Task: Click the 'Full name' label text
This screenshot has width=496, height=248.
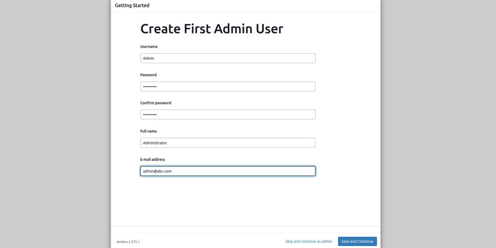Action: point(148,131)
